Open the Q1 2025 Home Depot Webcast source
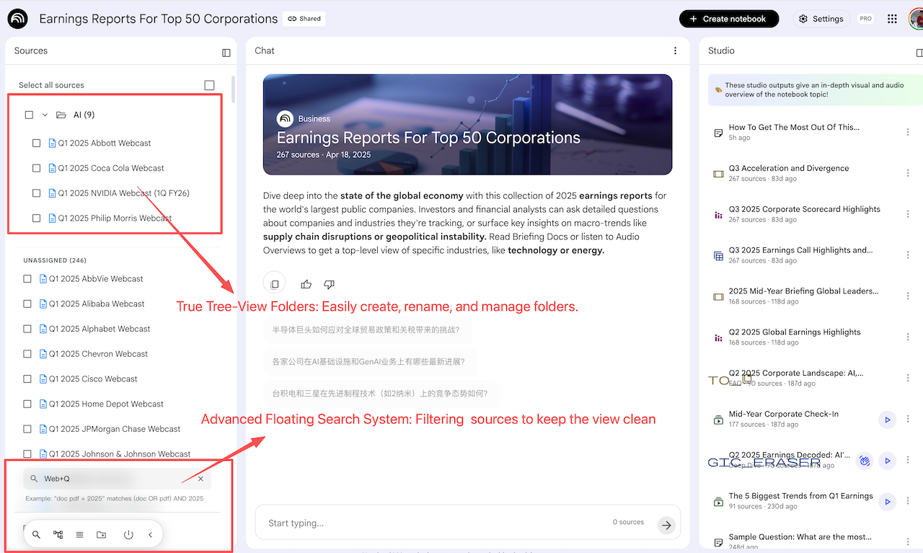The height and width of the screenshot is (553, 923). coord(106,404)
